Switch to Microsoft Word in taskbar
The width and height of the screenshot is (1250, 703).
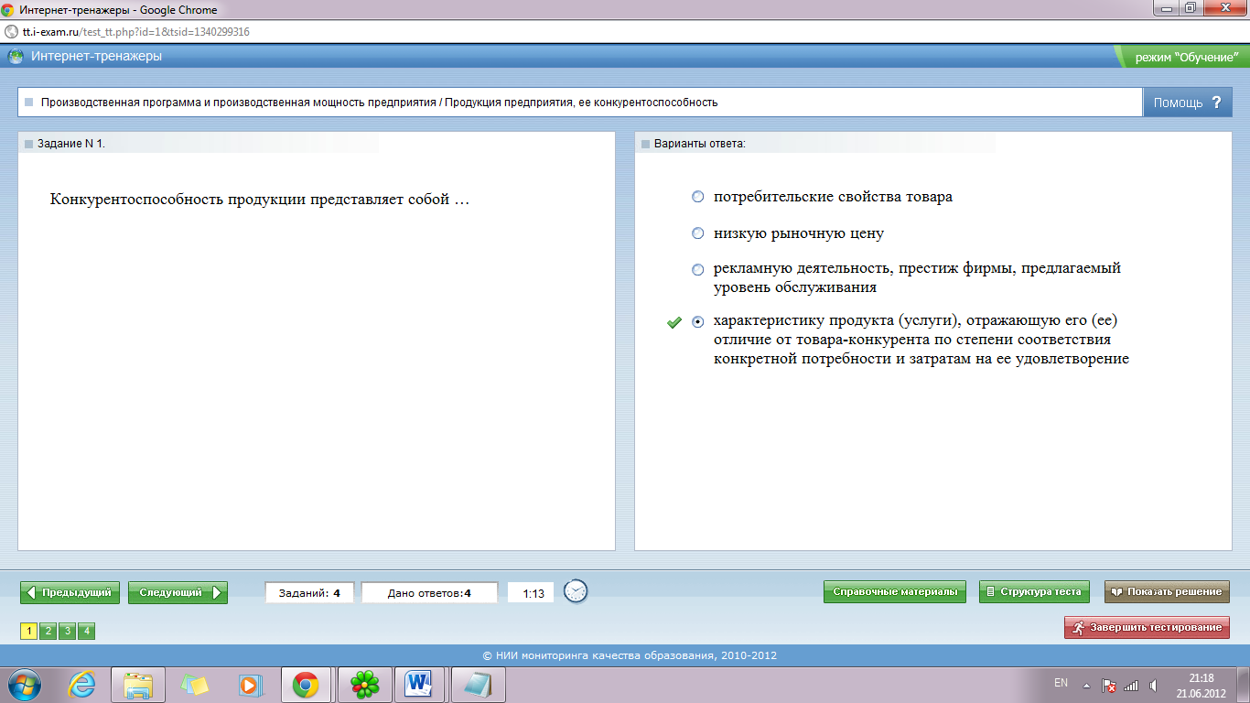click(420, 684)
